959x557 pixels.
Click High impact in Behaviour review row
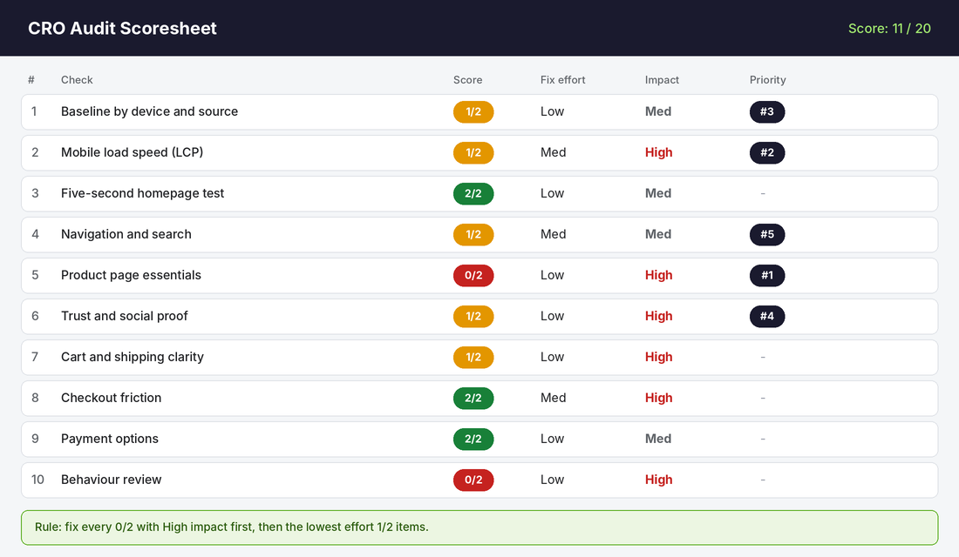pos(659,480)
